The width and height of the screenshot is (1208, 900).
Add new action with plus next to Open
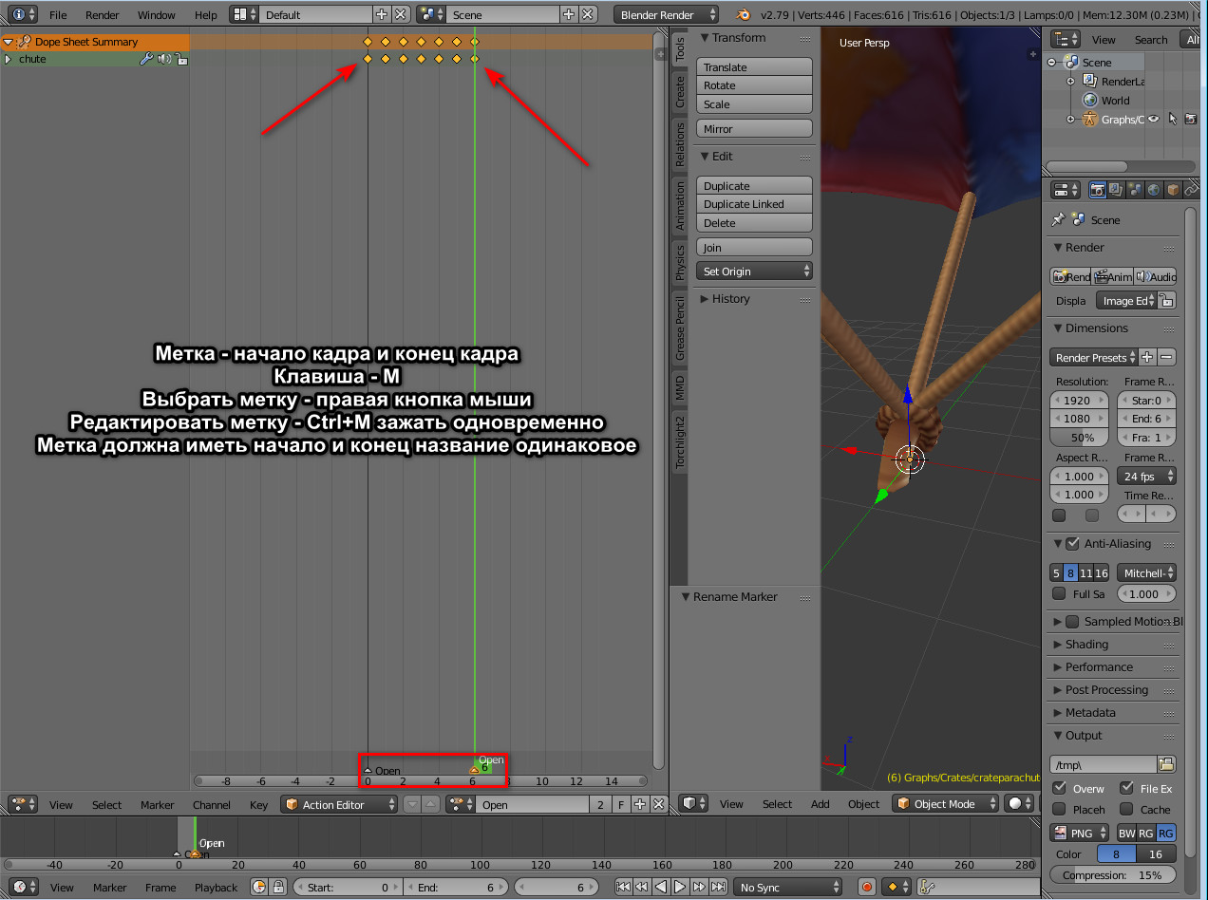pyautogui.click(x=640, y=804)
